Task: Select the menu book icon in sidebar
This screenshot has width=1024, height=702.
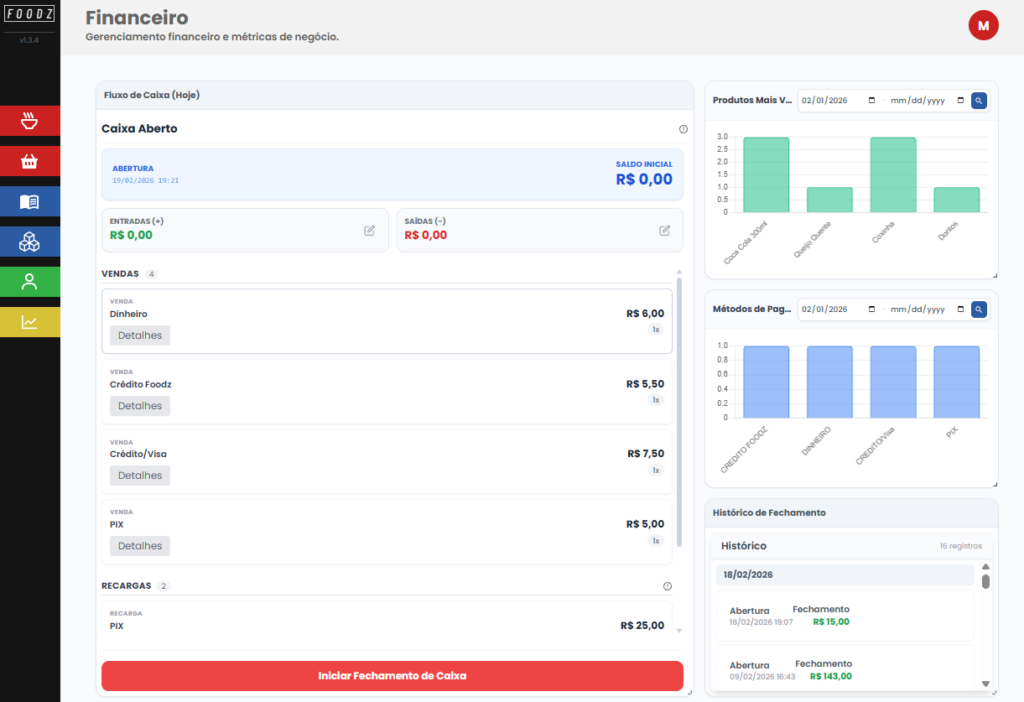Action: (x=30, y=201)
